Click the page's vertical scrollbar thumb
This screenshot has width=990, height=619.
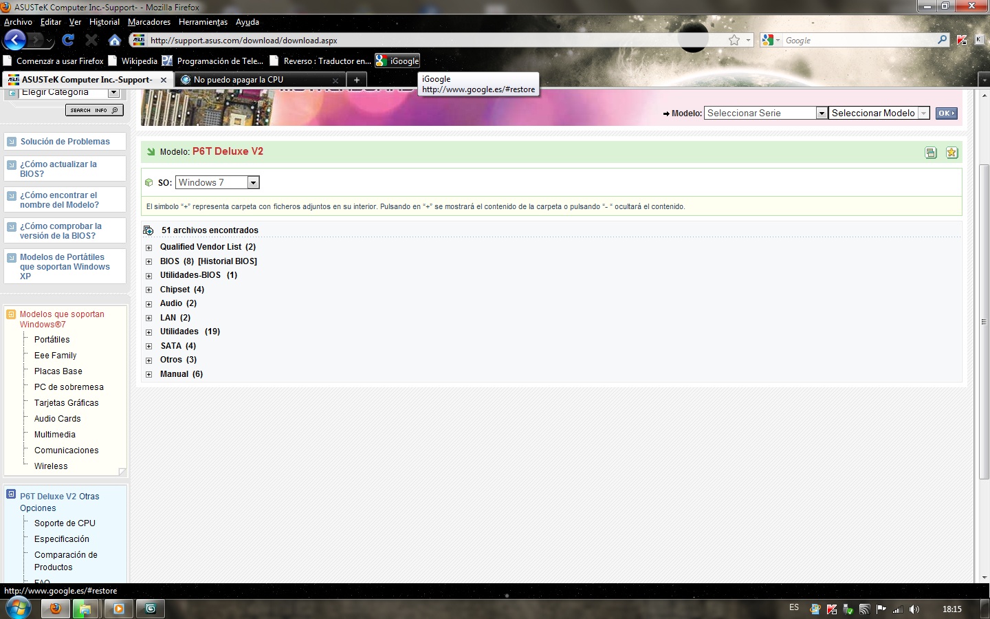(984, 322)
